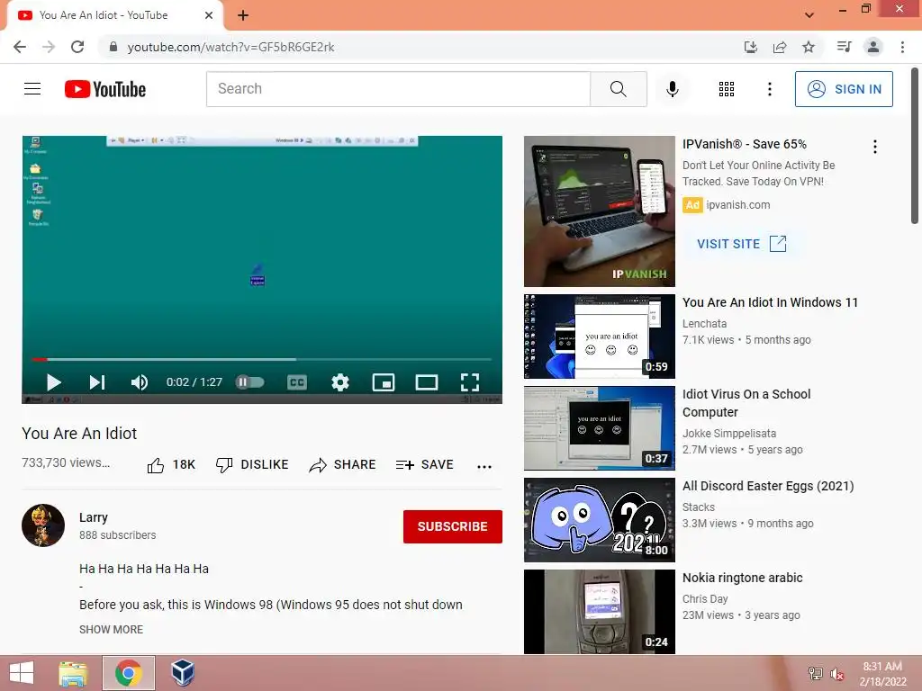Switch to miniplayer mode
Image resolution: width=922 pixels, height=691 pixels.
pyautogui.click(x=384, y=383)
